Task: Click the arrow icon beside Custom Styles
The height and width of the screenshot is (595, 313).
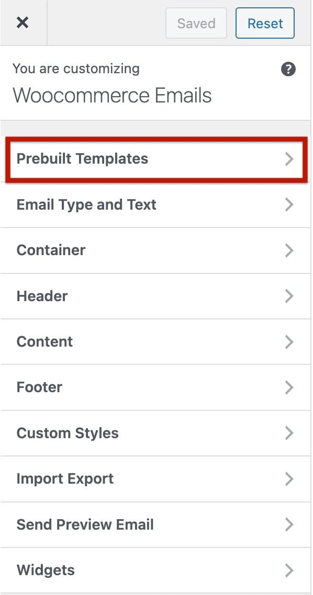Action: [289, 433]
